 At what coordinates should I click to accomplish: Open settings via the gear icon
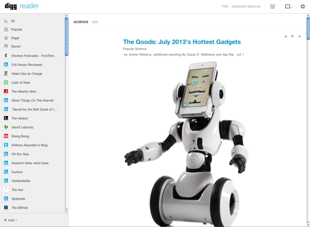(x=303, y=7)
